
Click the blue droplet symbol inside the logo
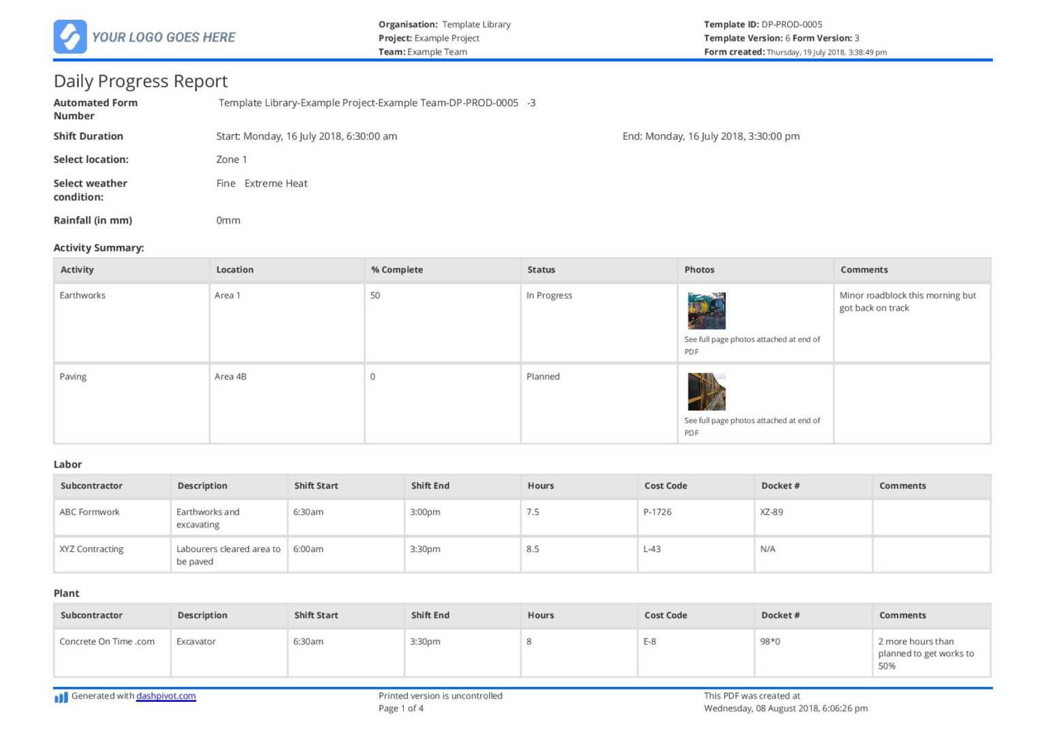tap(70, 37)
